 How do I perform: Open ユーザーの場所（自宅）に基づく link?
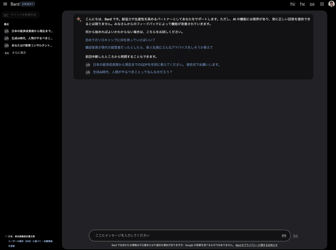[x=25, y=241]
